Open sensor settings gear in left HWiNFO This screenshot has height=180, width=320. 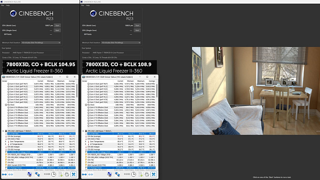tap(67, 175)
